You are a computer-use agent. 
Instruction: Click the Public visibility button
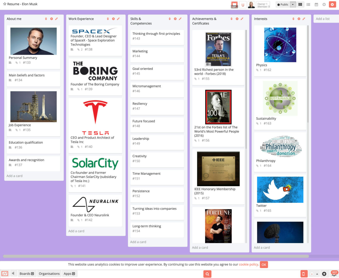pyautogui.click(x=283, y=4)
